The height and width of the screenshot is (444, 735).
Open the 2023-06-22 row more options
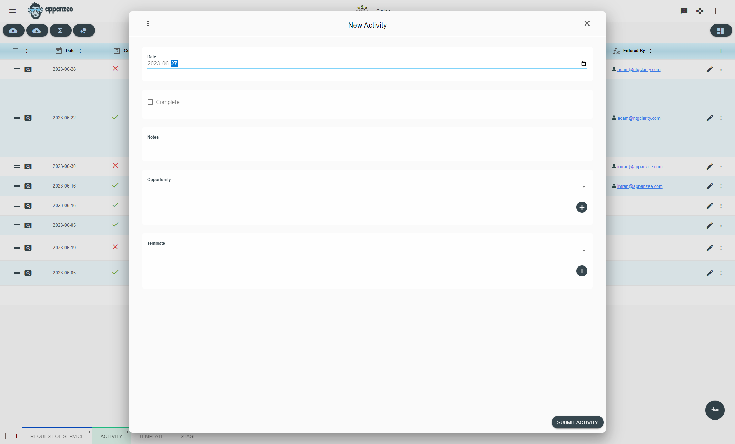click(x=721, y=118)
